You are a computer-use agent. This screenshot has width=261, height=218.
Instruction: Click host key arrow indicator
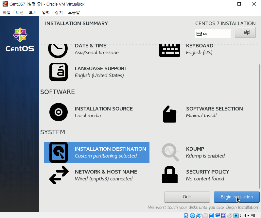236,215
